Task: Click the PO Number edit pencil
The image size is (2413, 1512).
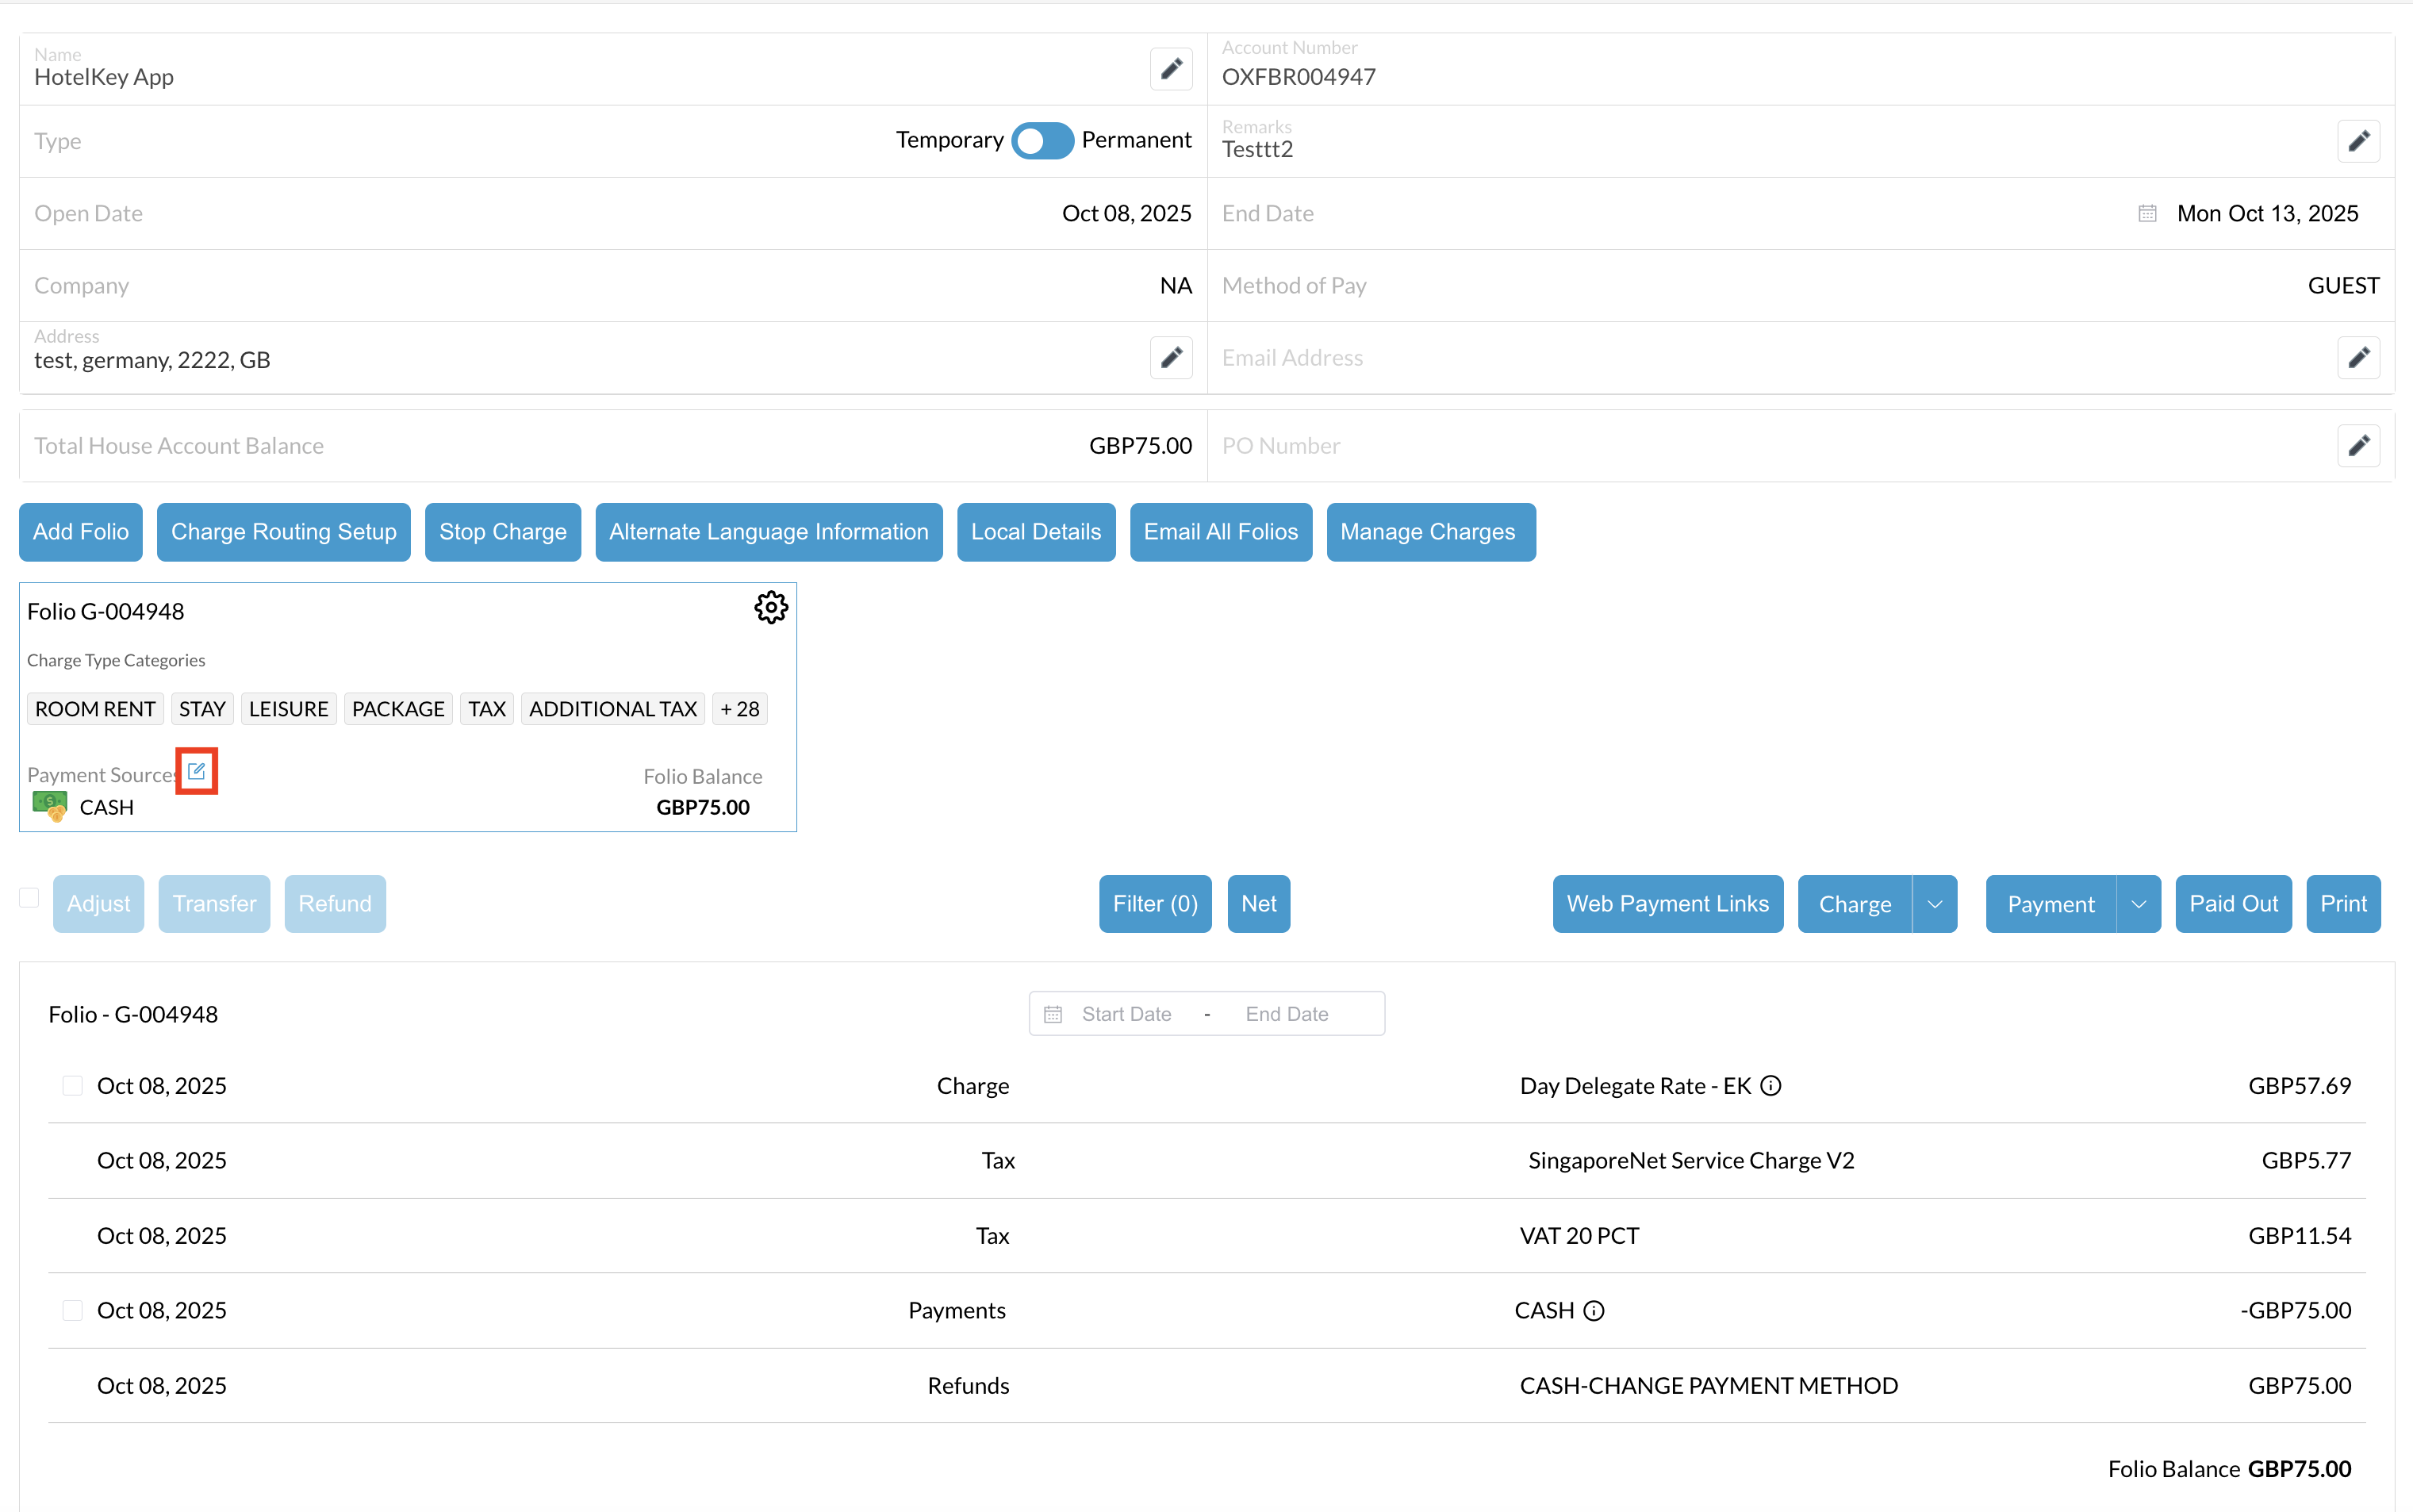Action: pos(2358,445)
